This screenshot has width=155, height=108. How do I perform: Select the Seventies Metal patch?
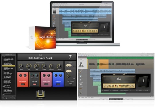(x=7, y=93)
